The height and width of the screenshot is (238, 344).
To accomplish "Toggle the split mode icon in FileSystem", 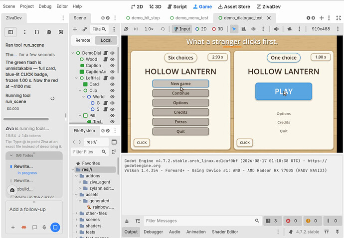I will (114, 142).
